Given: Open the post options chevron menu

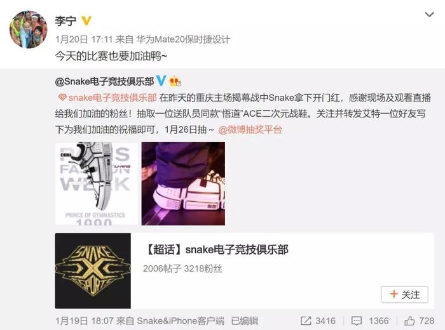Looking at the screenshot, I should (x=429, y=15).
